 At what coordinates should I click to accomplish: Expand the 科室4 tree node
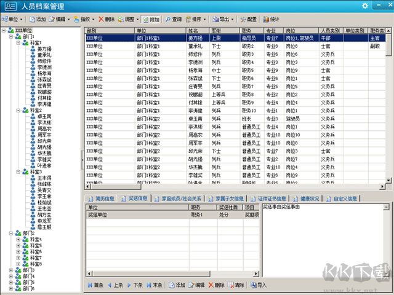pos(18,240)
